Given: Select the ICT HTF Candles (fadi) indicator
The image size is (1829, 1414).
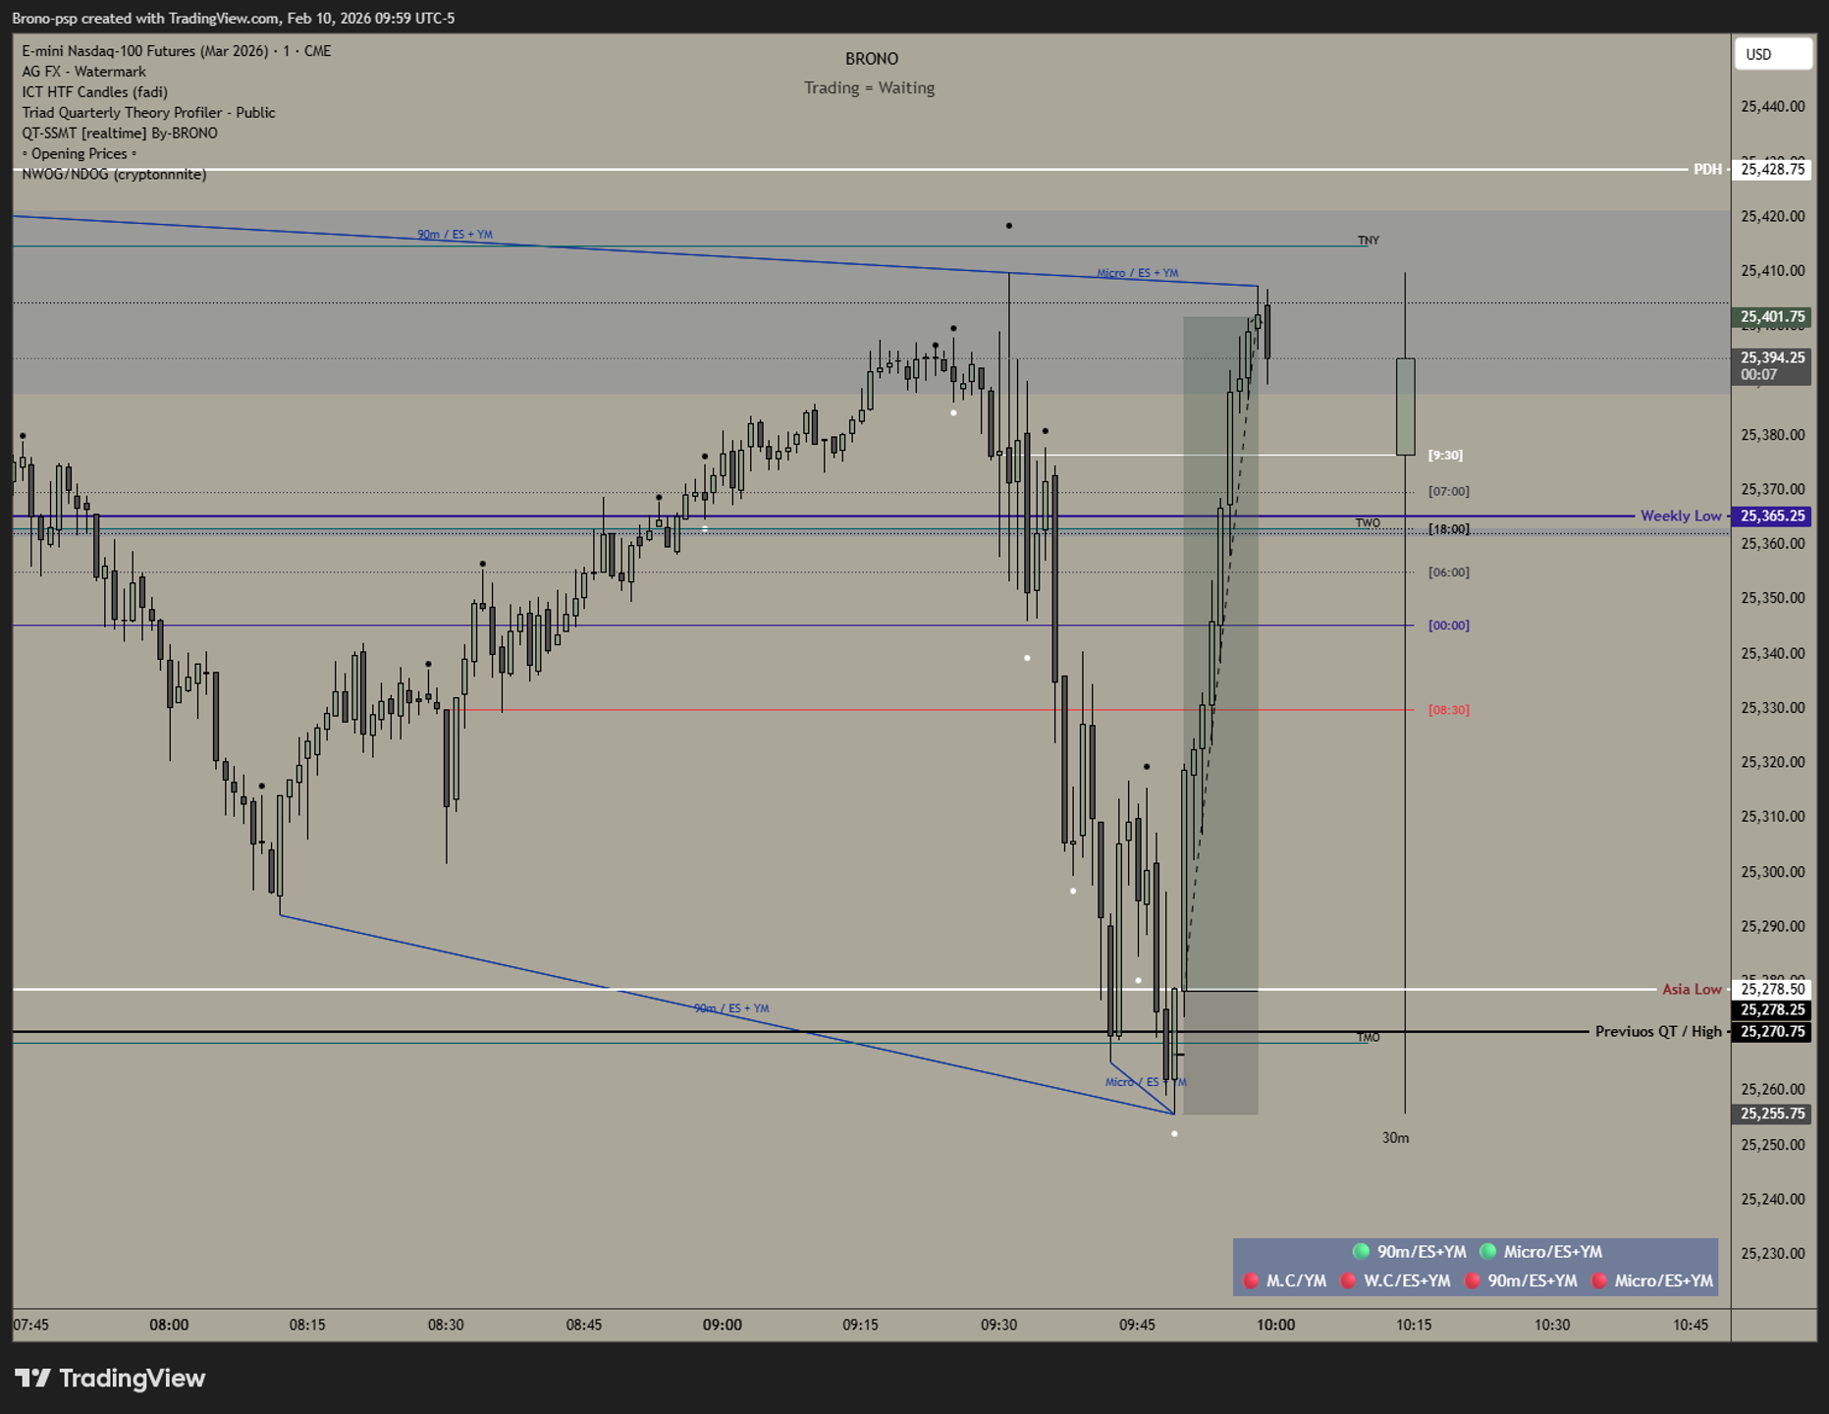Looking at the screenshot, I should [94, 92].
